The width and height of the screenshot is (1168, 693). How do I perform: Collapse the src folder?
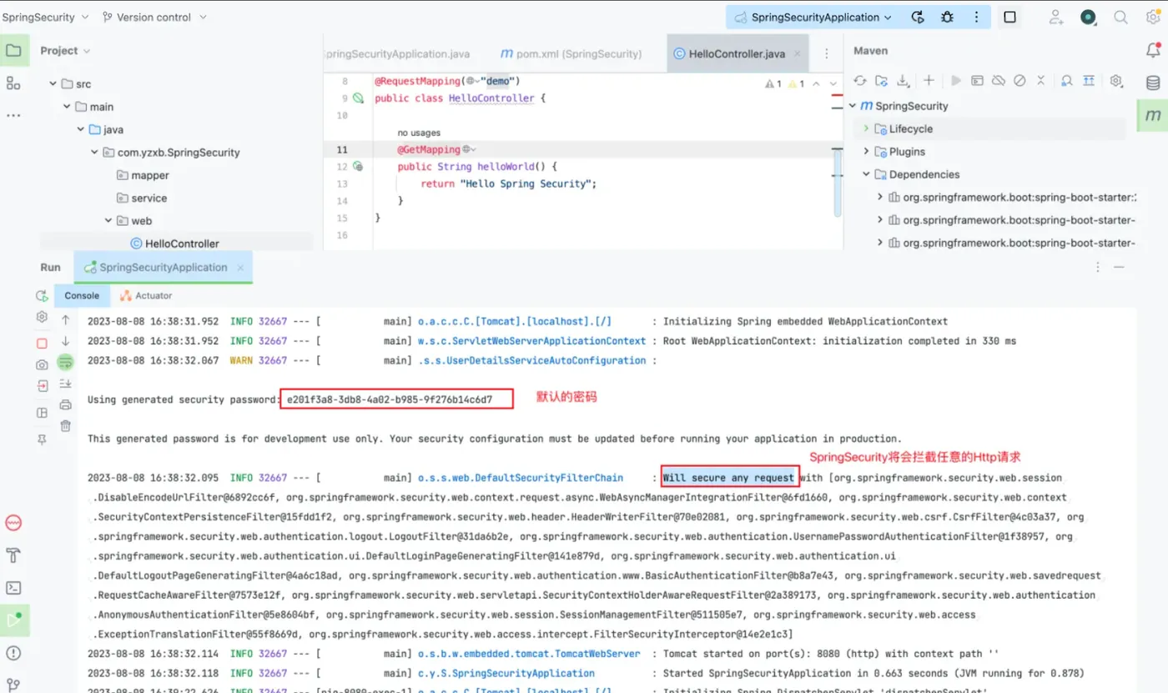[53, 84]
